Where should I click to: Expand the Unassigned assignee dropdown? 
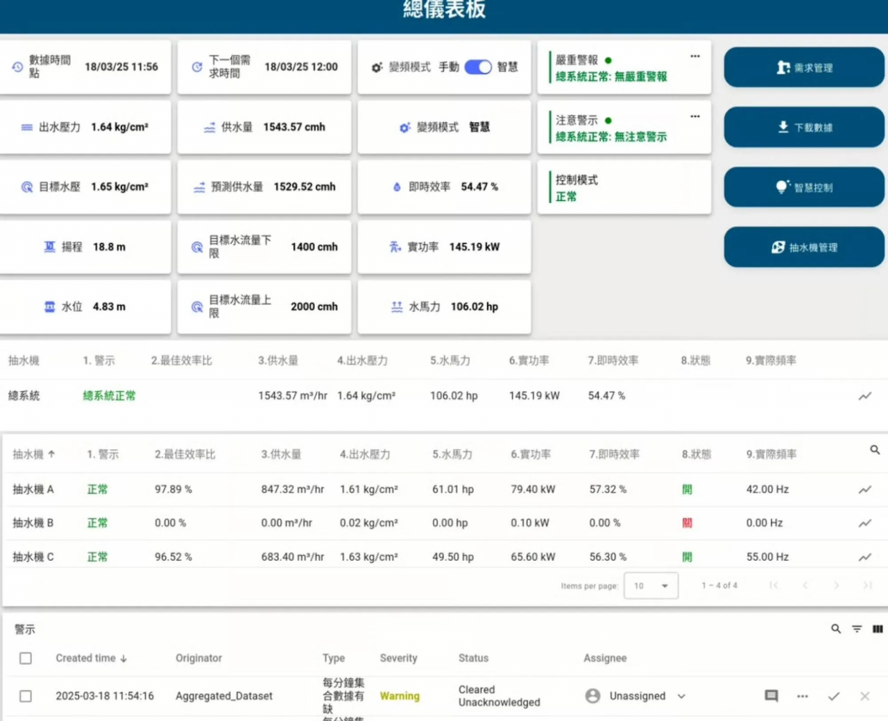pos(681,696)
